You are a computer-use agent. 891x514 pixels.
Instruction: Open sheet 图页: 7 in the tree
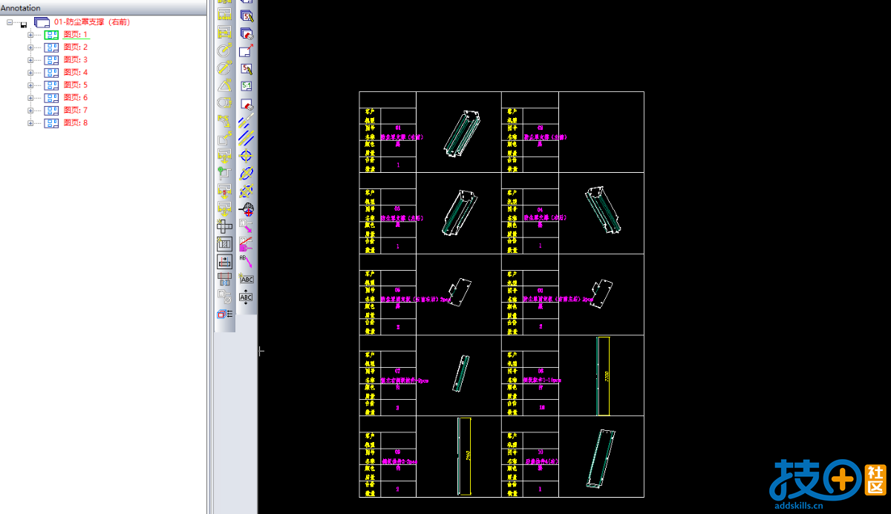coord(76,111)
